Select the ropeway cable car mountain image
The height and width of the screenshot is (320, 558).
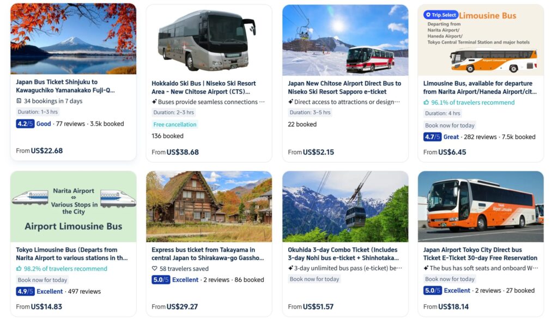(345, 207)
